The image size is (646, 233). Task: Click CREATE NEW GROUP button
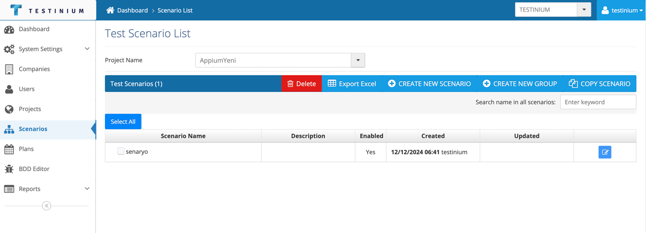520,84
